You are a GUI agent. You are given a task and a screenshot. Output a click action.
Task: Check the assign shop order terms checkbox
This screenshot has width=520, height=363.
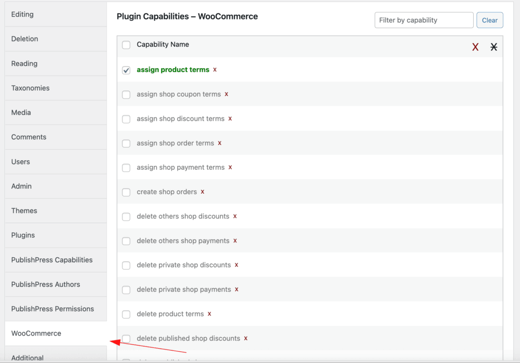(x=126, y=143)
